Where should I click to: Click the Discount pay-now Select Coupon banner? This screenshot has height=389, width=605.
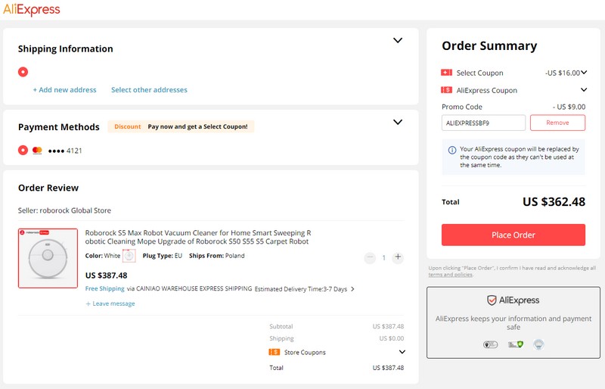pyautogui.click(x=181, y=126)
